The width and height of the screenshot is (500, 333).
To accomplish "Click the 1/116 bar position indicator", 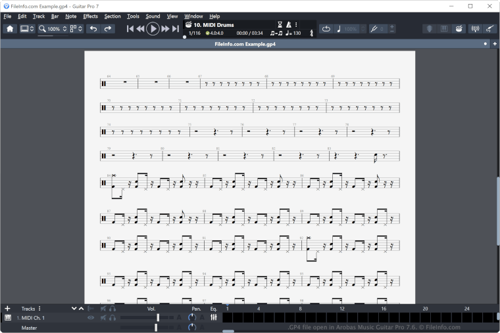I will (195, 33).
